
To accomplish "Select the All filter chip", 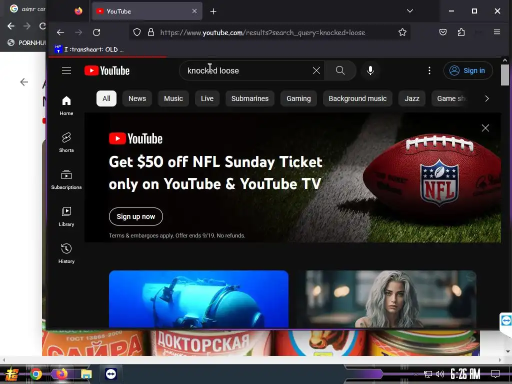I will coord(106,98).
